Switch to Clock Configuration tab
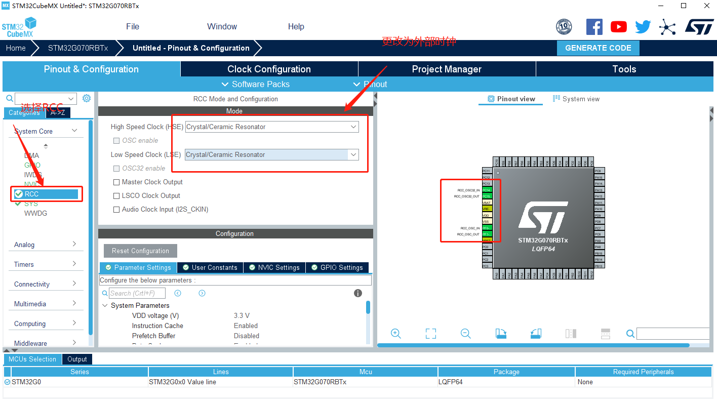Image resolution: width=717 pixels, height=404 pixels. 269,69
